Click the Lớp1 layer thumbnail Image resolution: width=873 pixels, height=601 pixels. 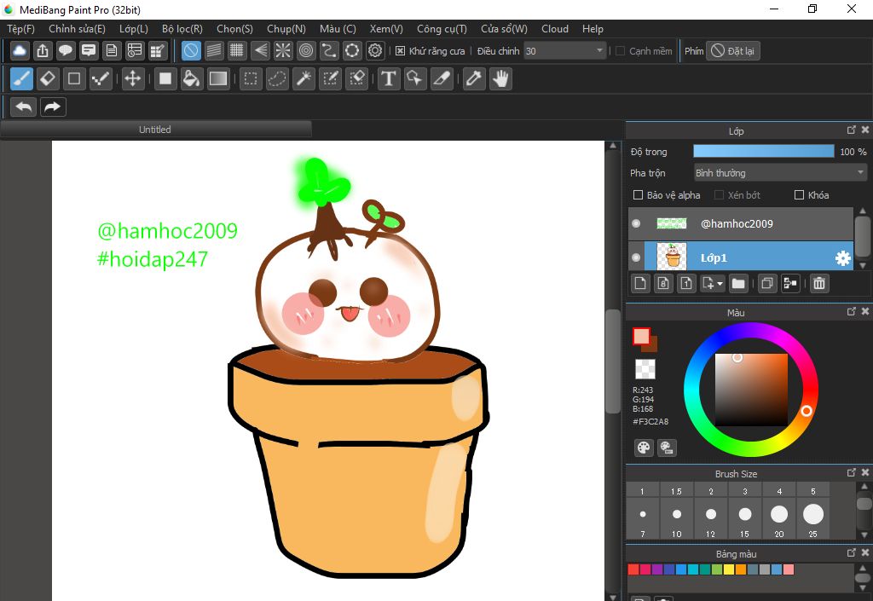[672, 257]
